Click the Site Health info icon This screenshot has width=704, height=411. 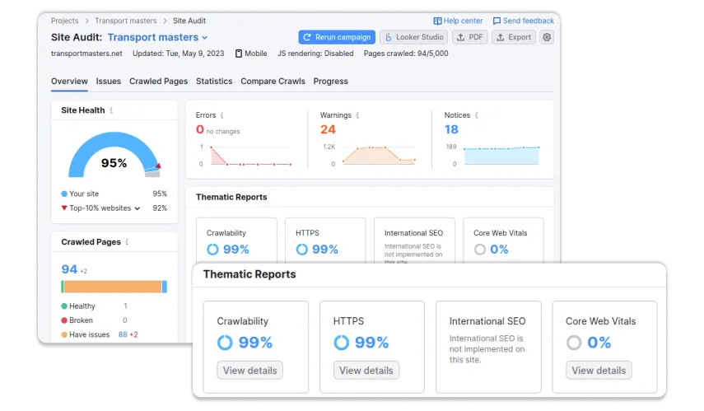pos(111,110)
